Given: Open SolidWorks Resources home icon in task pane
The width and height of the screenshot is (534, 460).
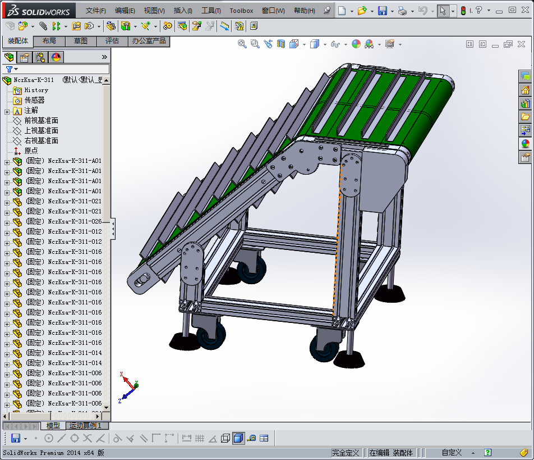Looking at the screenshot, I should (x=525, y=90).
